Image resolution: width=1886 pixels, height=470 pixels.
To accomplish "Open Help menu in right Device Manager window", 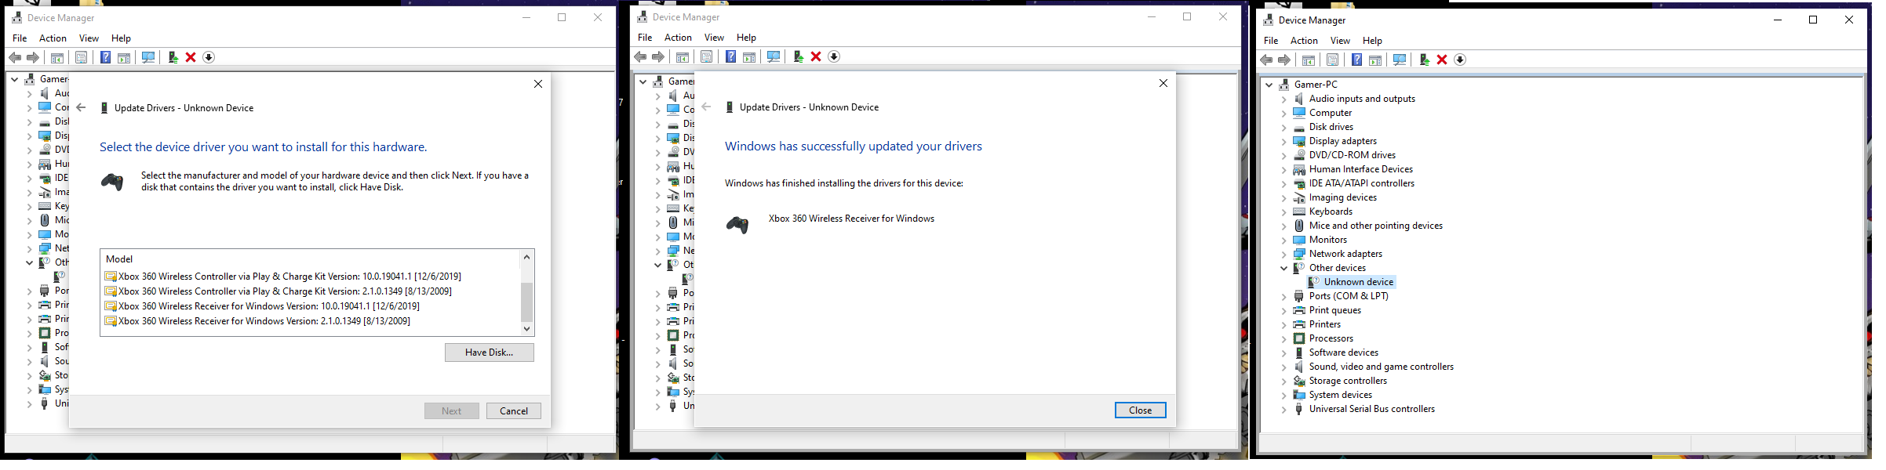I will pos(1372,41).
